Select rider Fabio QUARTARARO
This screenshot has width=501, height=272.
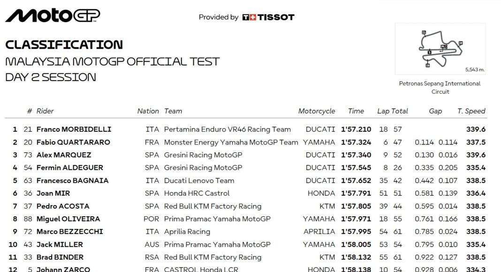point(73,142)
